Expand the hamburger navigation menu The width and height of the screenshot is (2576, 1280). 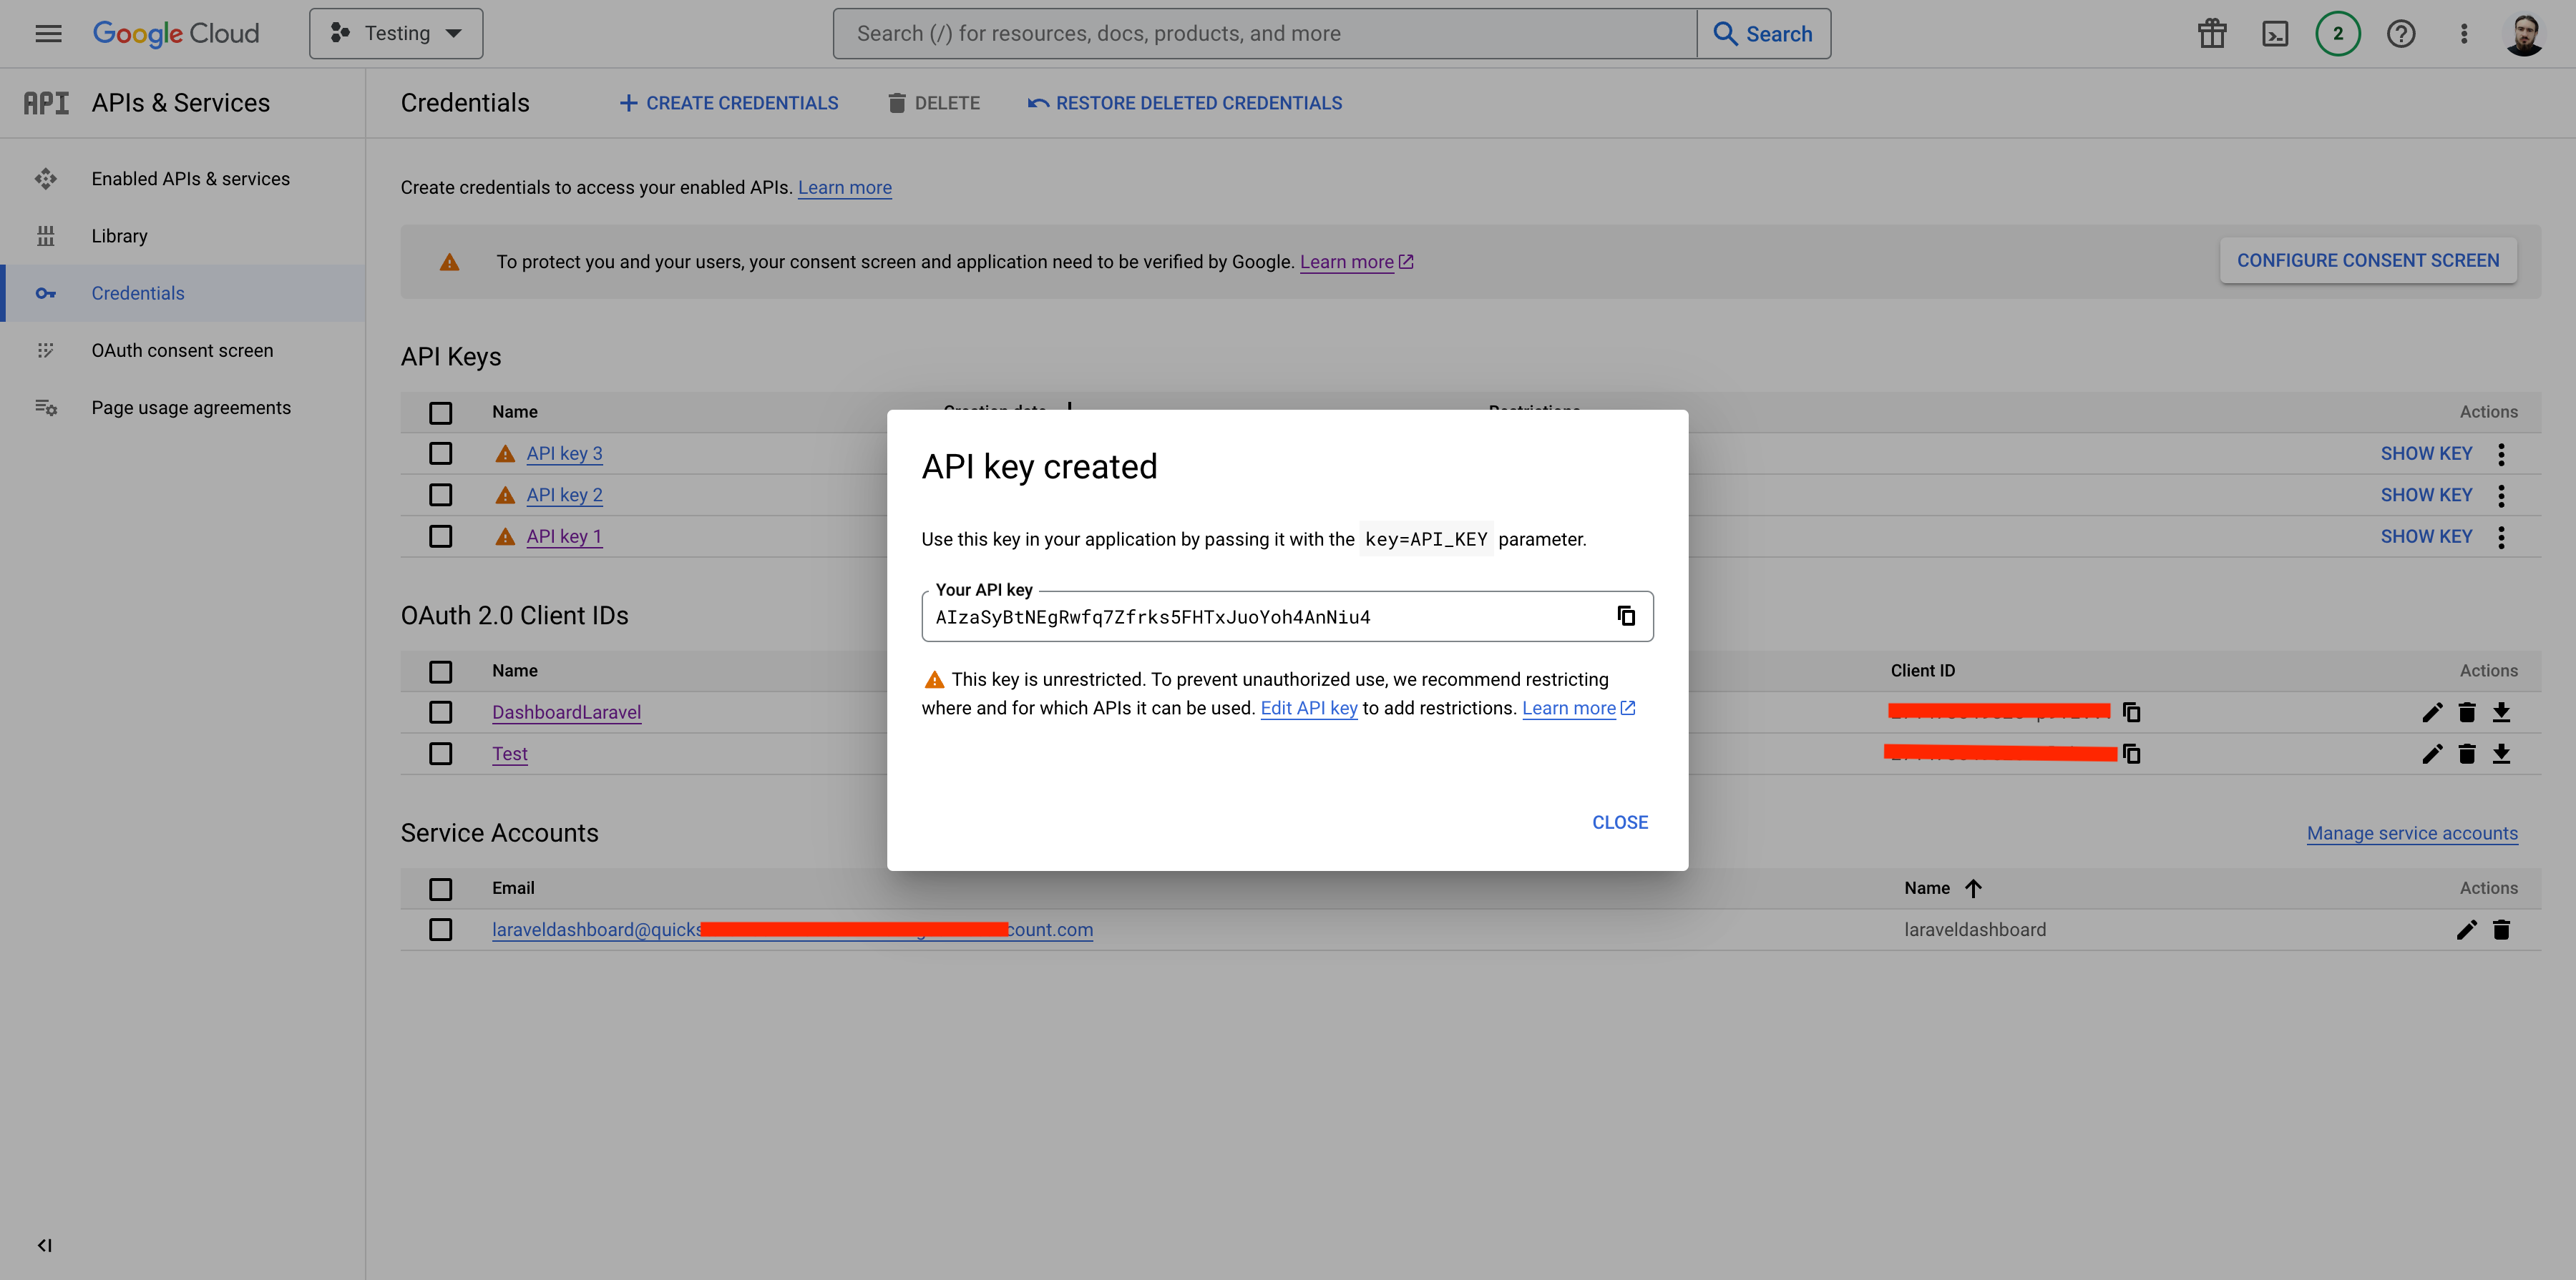pos(48,33)
